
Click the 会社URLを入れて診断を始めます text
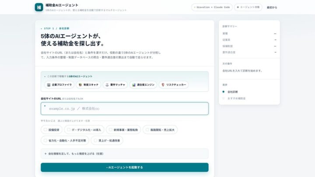tap(242, 71)
